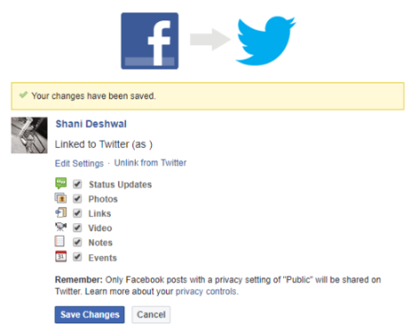Toggle the Notes checkbox

coord(77,242)
